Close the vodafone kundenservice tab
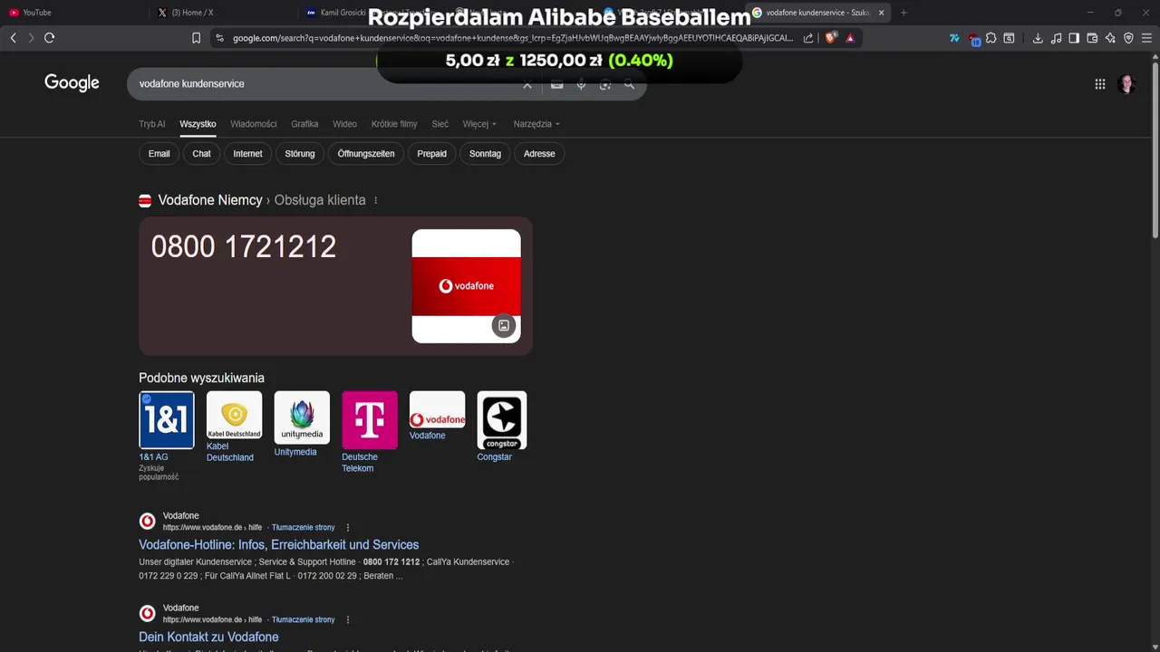This screenshot has width=1160, height=652. click(x=881, y=13)
